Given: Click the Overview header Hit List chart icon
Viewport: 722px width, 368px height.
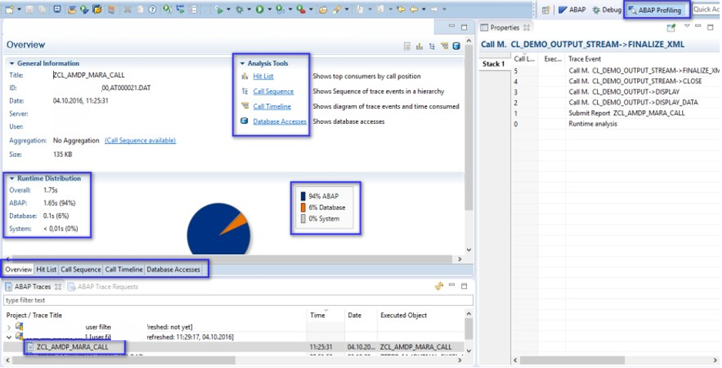Looking at the screenshot, I should pyautogui.click(x=419, y=46).
